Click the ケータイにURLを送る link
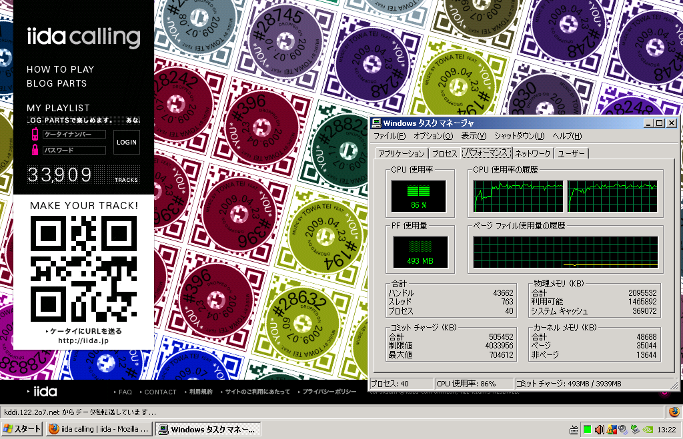 83,331
